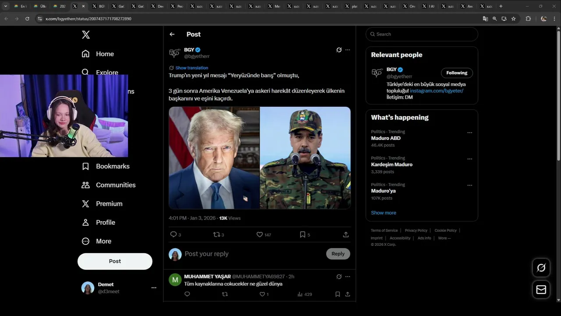Open instagram.com/bgyeter/ link in BGY bio
This screenshot has height=316, width=561.
pyautogui.click(x=437, y=91)
